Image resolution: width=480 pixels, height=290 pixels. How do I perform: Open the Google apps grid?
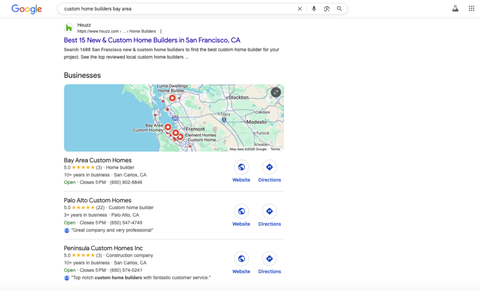[x=471, y=9]
